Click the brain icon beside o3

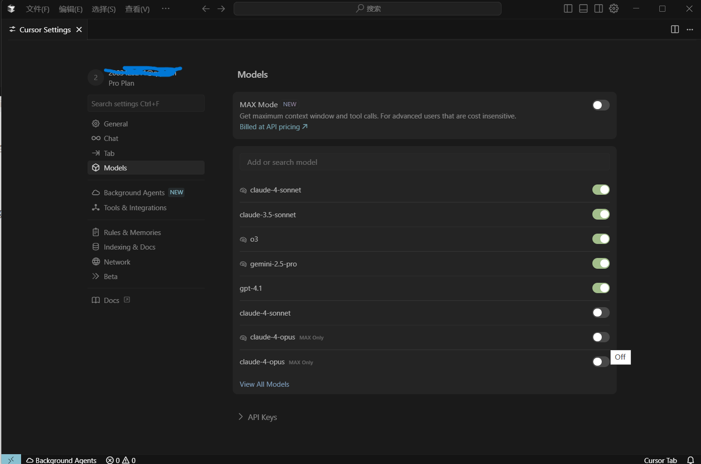[243, 240]
